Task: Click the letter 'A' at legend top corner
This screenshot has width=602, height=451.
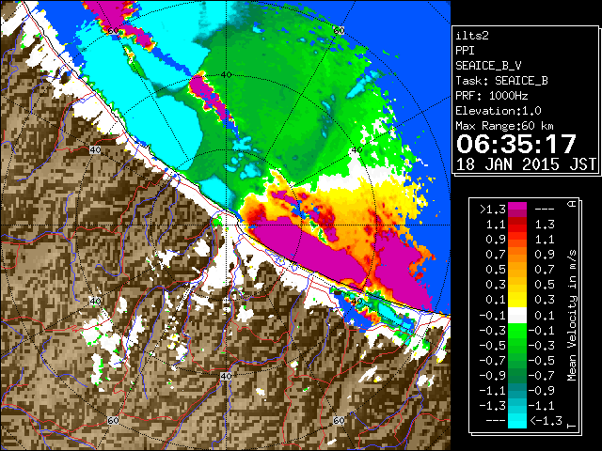Action: pyautogui.click(x=572, y=204)
